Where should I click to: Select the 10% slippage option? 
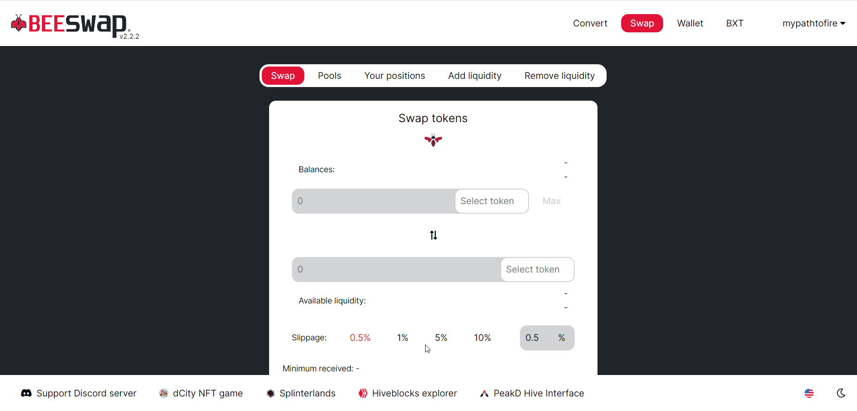482,338
